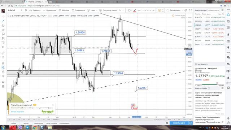
Task: Switch to the Тестер стратегий tab
Action: point(51,123)
